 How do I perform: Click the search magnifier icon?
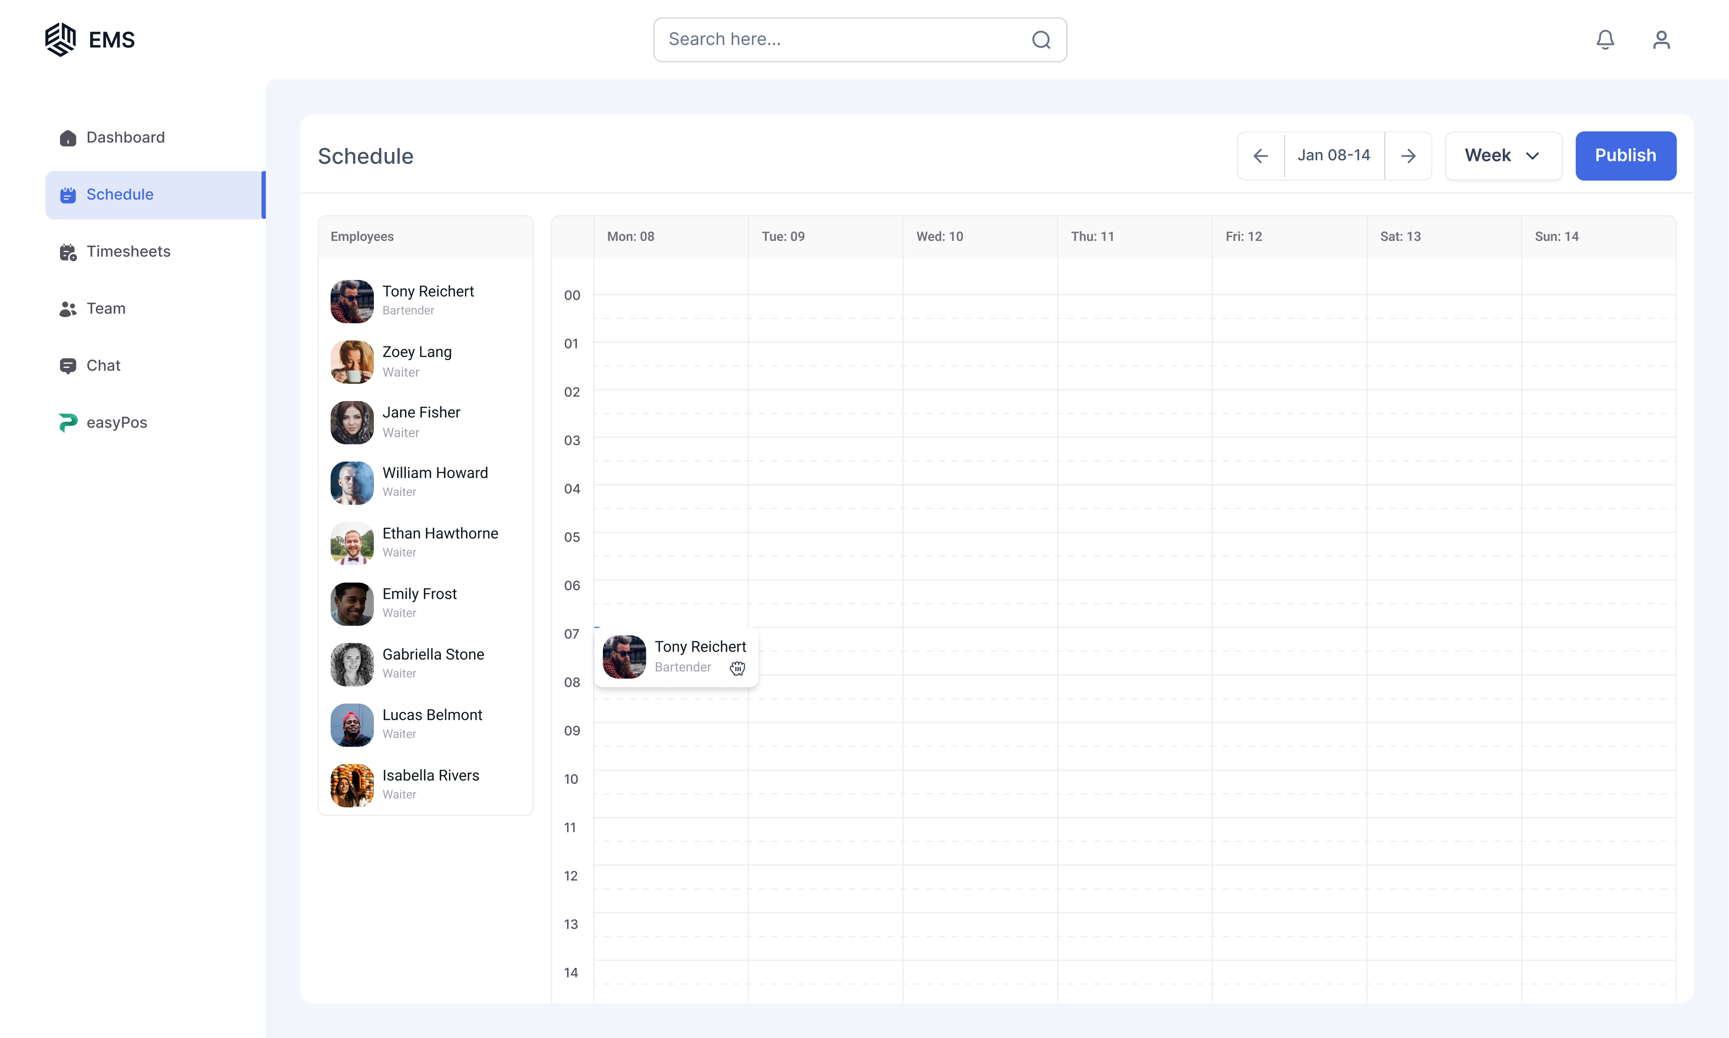[1041, 40]
